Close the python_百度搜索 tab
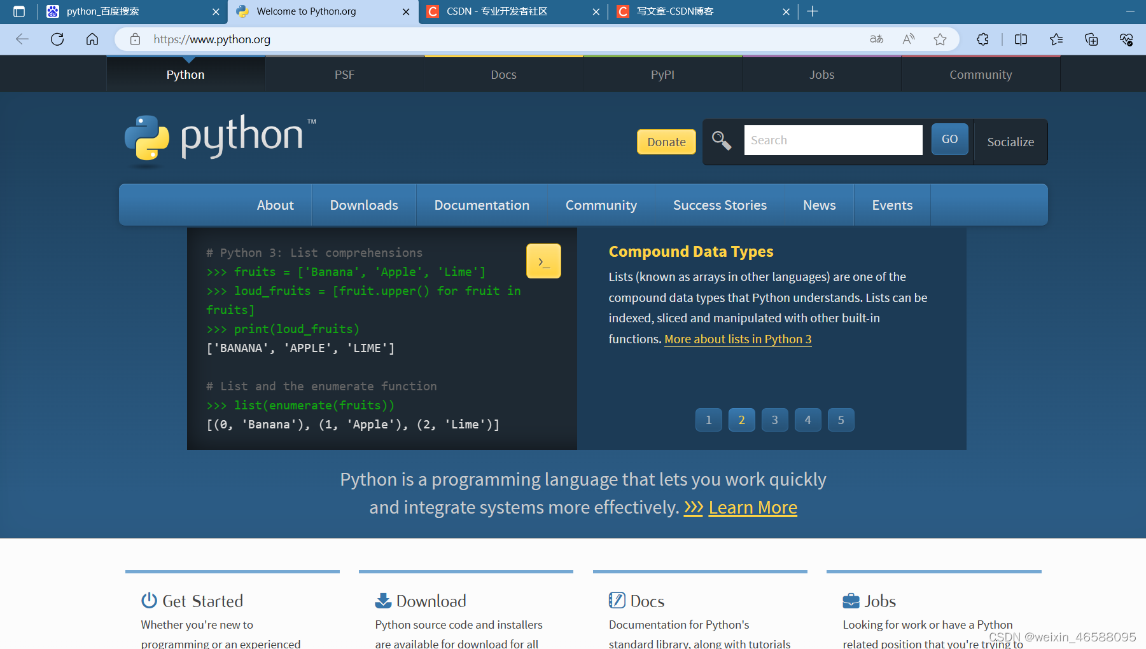The height and width of the screenshot is (649, 1146). (x=216, y=11)
